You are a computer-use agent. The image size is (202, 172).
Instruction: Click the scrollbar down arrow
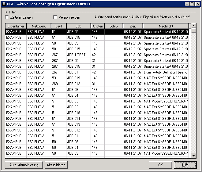[194, 156]
